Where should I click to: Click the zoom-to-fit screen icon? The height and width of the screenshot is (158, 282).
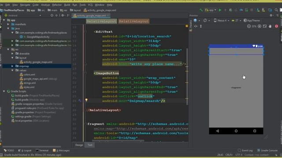(265, 26)
